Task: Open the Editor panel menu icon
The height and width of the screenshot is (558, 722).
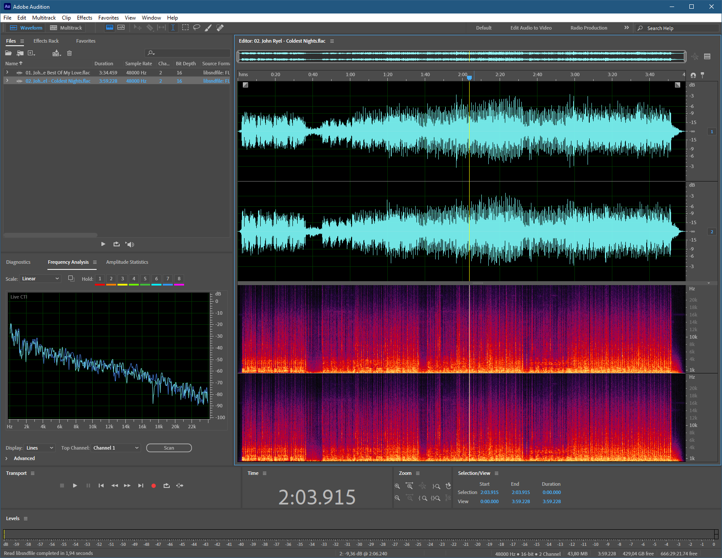Action: (x=332, y=41)
